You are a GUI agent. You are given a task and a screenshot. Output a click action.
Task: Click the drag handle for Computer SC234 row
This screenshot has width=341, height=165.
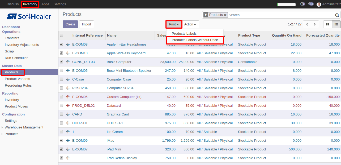(x=68, y=88)
